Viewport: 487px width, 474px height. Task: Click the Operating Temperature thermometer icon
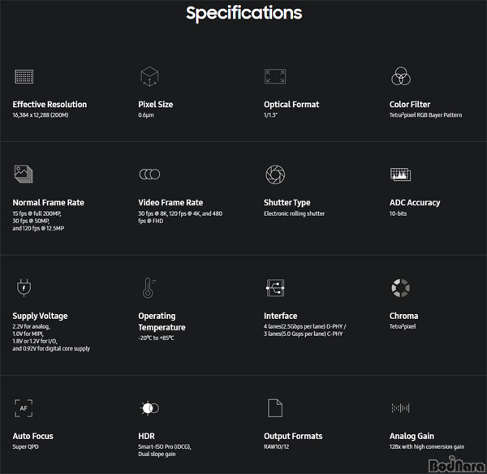click(149, 287)
